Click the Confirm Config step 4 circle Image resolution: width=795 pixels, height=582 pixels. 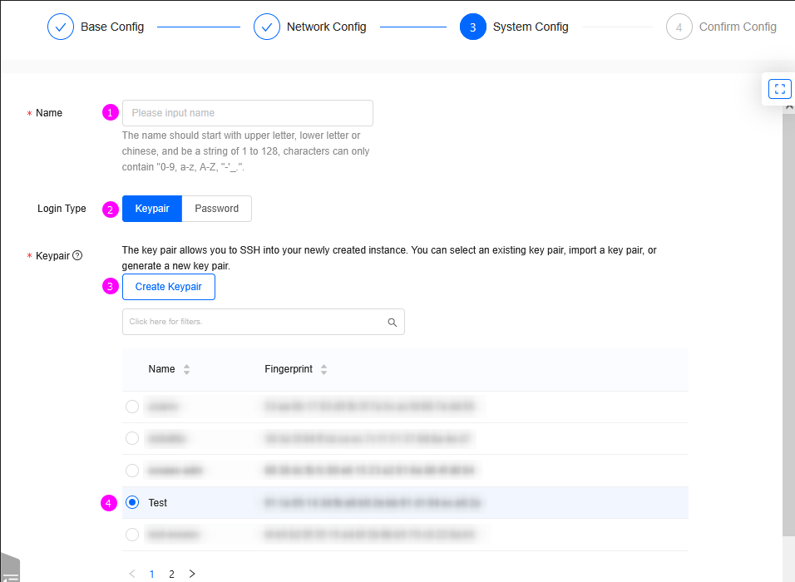click(679, 27)
